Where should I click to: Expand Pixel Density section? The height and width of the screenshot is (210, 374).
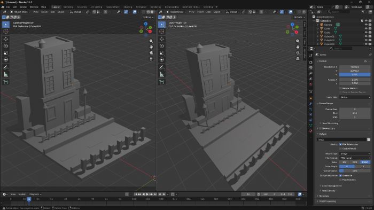tap(329, 191)
